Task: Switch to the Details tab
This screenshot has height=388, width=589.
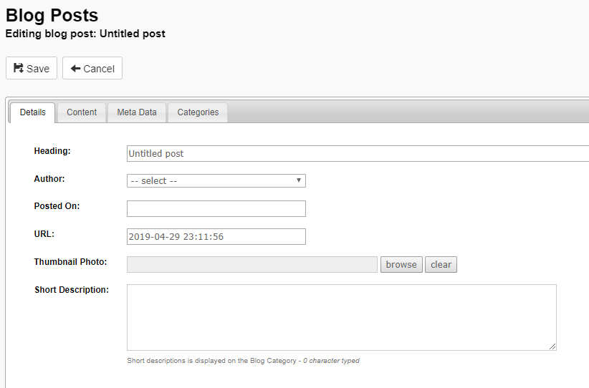Action: tap(33, 112)
